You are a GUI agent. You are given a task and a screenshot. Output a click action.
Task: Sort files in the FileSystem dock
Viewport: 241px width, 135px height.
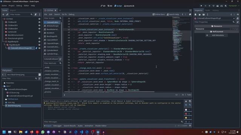click(40, 78)
